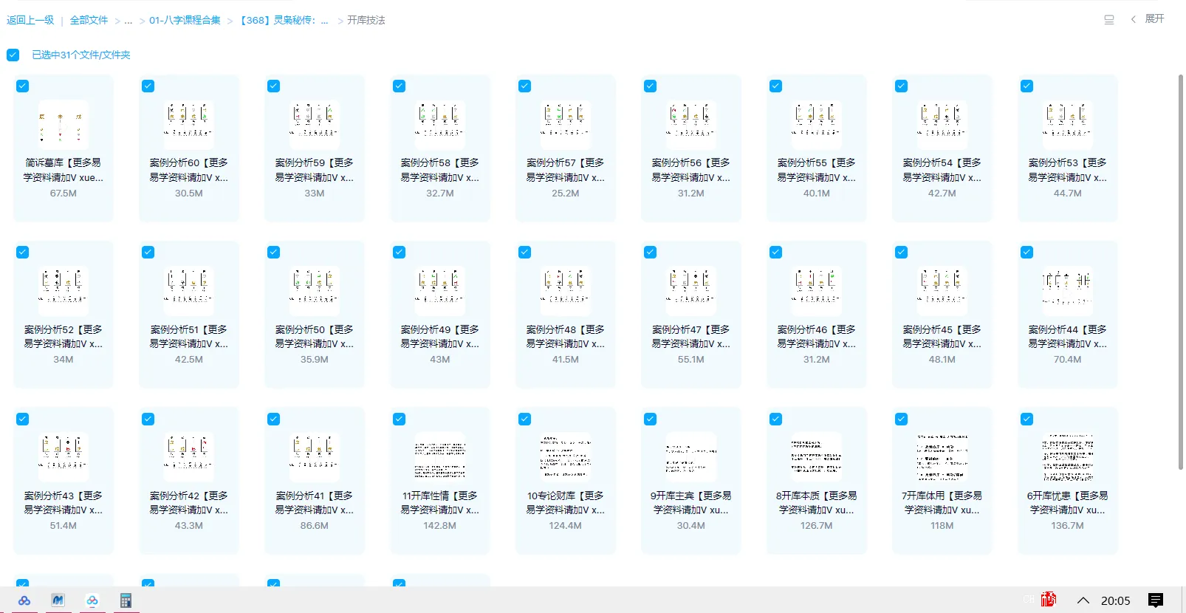
Task: Open the 8开库本质 video thumbnail
Action: pyautogui.click(x=817, y=457)
